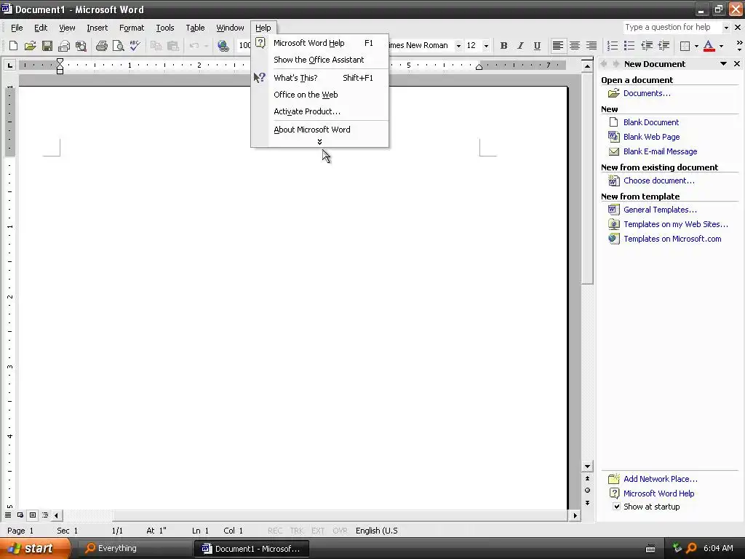The width and height of the screenshot is (745, 559).
Task: Create a Blank E-mail Message
Action: [660, 151]
